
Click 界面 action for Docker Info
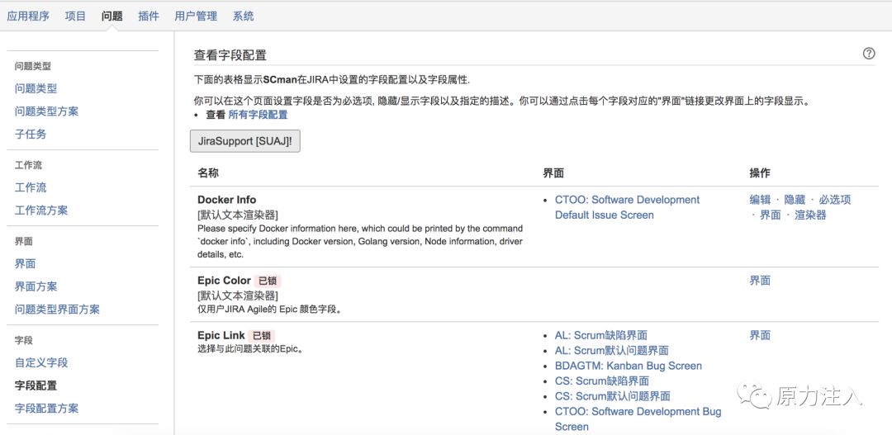(771, 215)
